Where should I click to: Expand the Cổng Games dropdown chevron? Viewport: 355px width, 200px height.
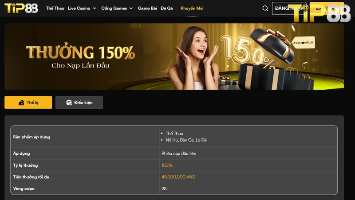[x=131, y=8]
